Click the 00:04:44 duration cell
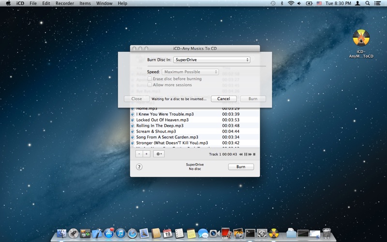387x242 pixels. tap(231, 131)
